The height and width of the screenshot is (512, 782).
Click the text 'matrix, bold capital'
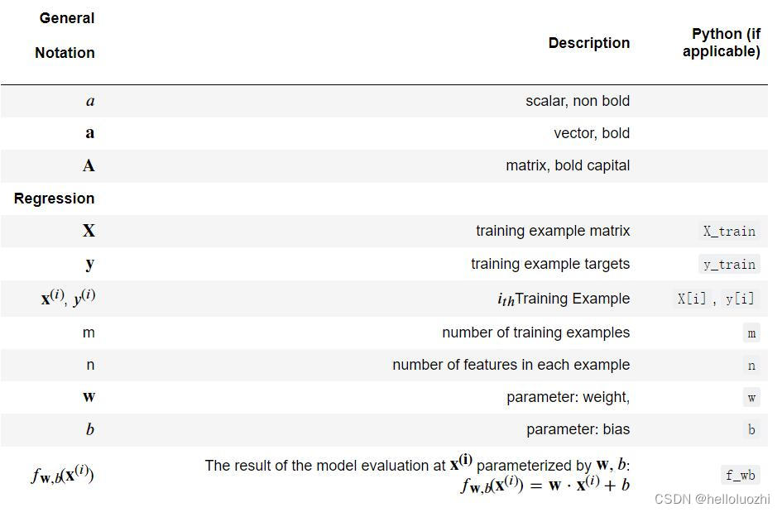[568, 165]
